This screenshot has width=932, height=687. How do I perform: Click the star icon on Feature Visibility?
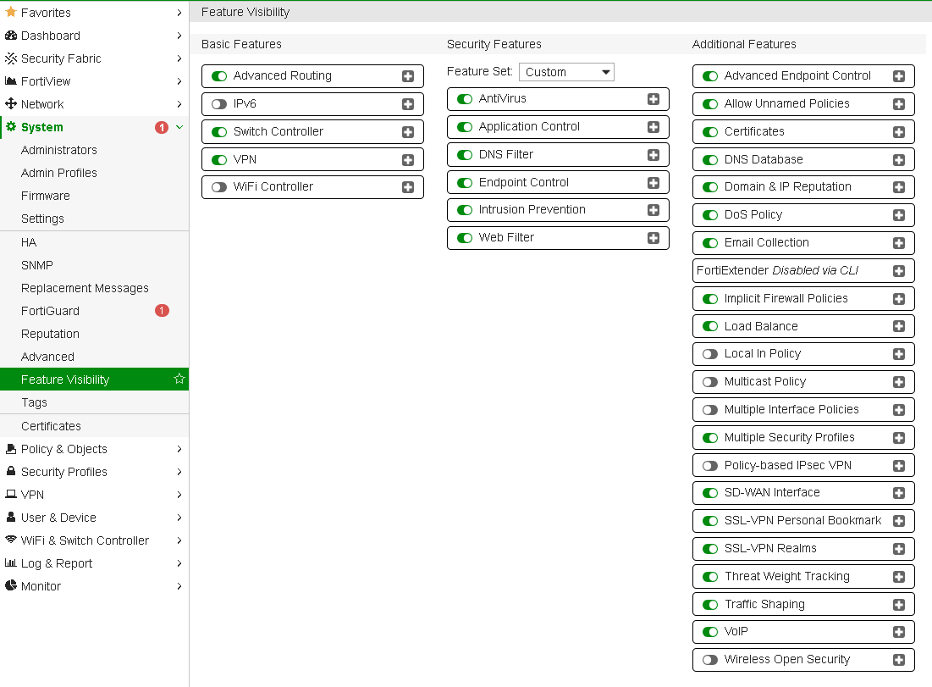point(179,380)
